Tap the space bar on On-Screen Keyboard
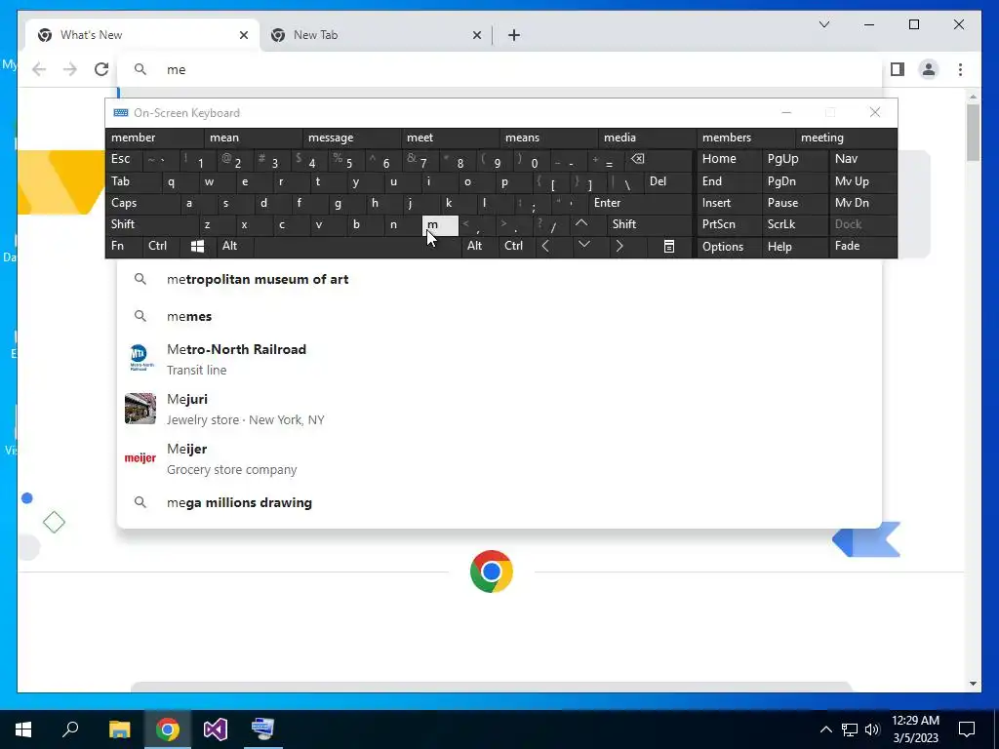This screenshot has width=999, height=749. [357, 246]
